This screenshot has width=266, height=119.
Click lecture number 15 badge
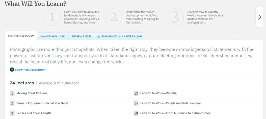point(136,113)
